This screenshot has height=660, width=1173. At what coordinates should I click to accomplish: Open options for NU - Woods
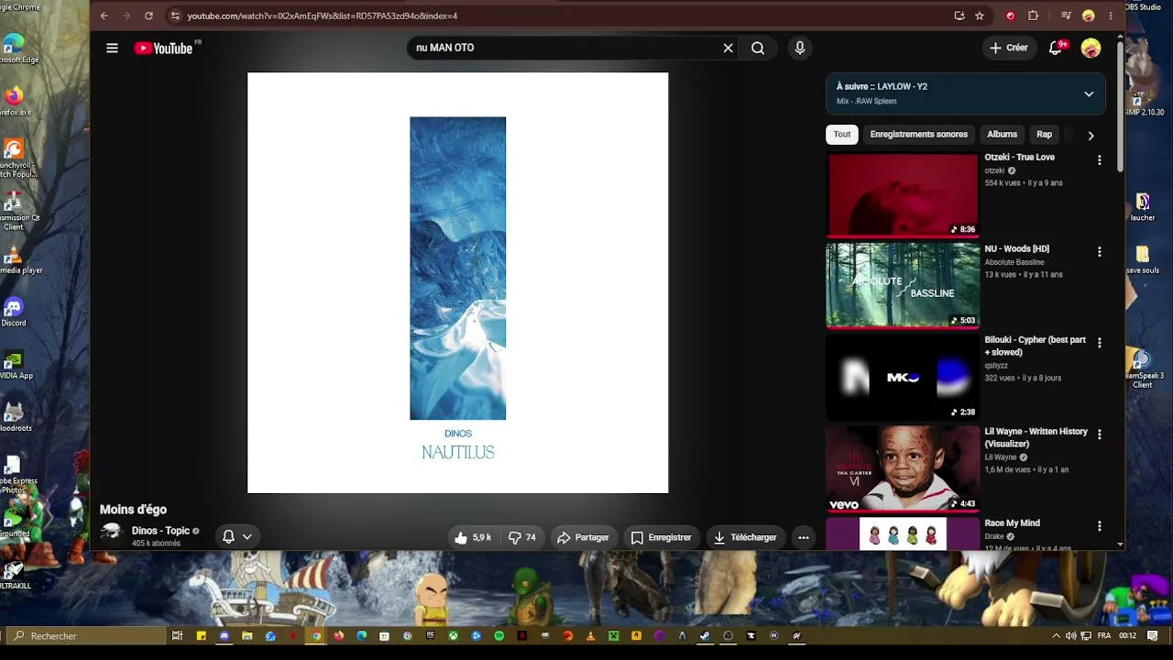tap(1100, 252)
